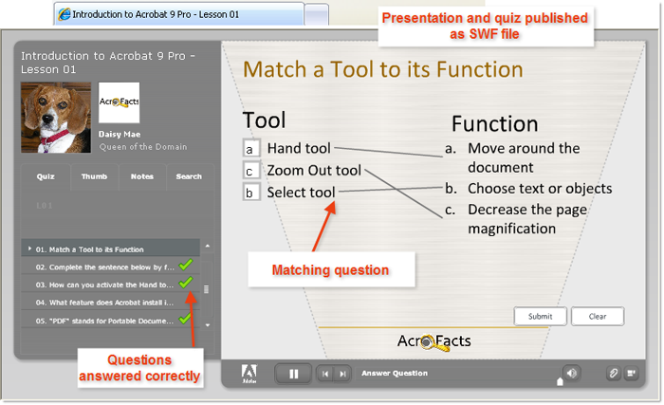Click the AcroFacts logo thumbnail
This screenshot has height=405, width=664.
[x=119, y=102]
